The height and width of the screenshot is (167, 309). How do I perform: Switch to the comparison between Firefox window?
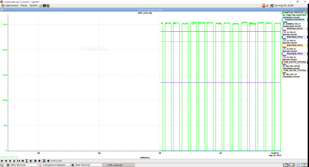pyautogui.click(x=54, y=165)
